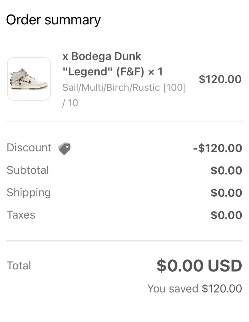Click the divider line above Total
This screenshot has height=322, width=249.
[124, 240]
